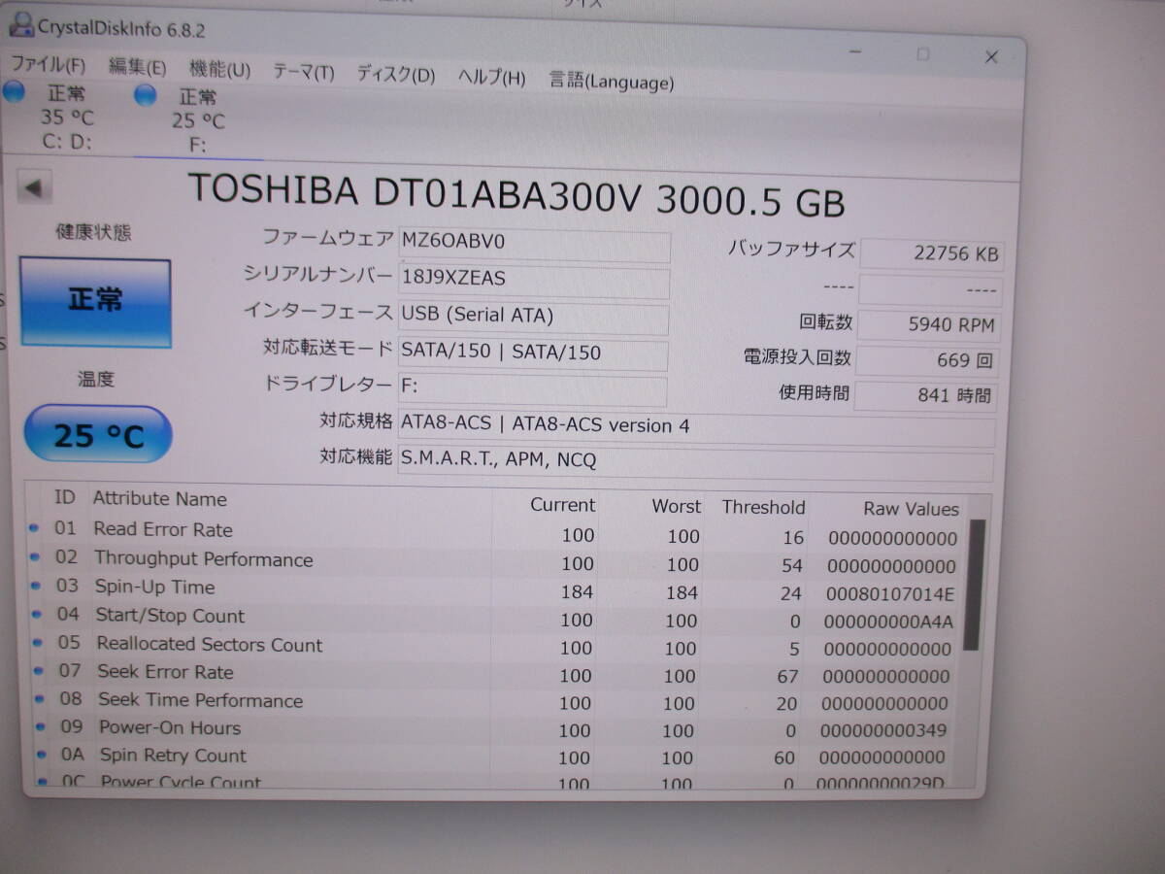Select the Start/Stop Count row
This screenshot has height=874, width=1165.
(493, 618)
